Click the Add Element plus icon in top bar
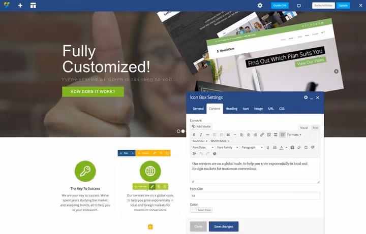 tap(20, 6)
